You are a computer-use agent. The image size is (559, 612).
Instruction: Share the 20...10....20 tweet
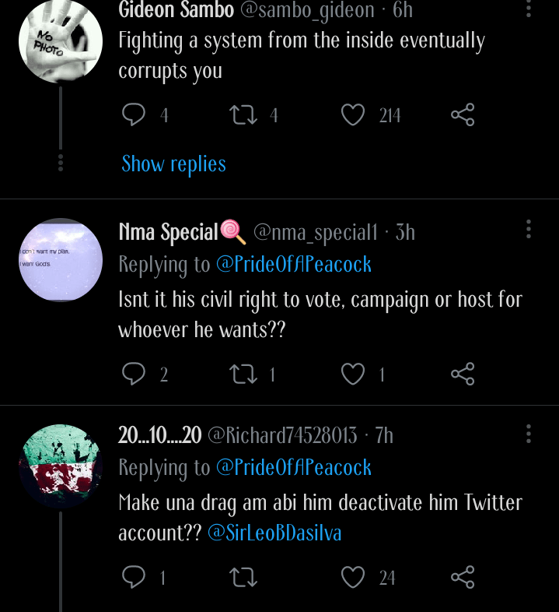463,577
